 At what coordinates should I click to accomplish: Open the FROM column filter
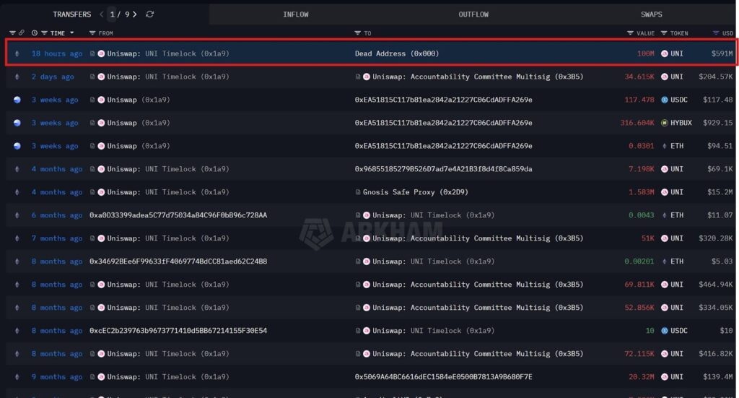[x=92, y=33]
